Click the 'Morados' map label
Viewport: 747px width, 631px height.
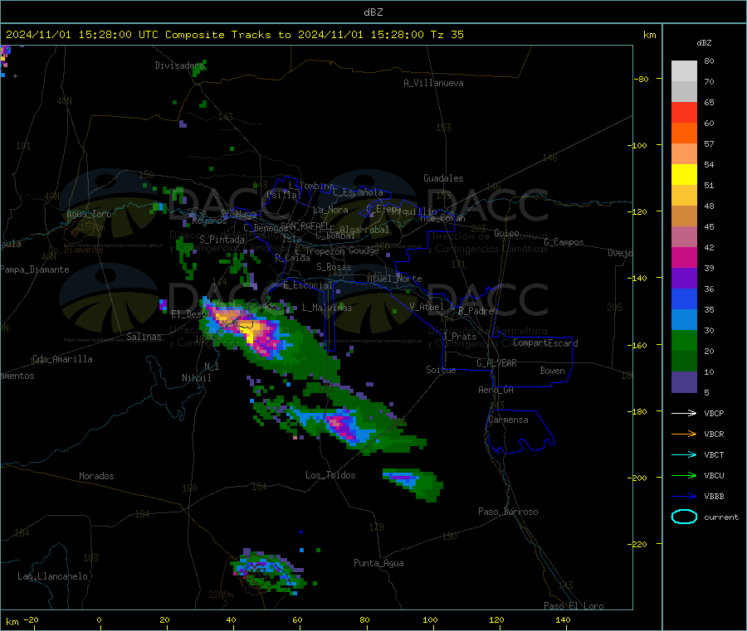[x=96, y=476]
